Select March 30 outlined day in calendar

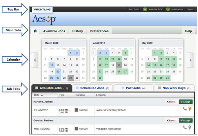pyautogui.click(x=77, y=78)
